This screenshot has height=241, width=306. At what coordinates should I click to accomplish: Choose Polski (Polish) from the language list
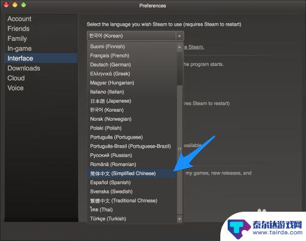pos(132,128)
